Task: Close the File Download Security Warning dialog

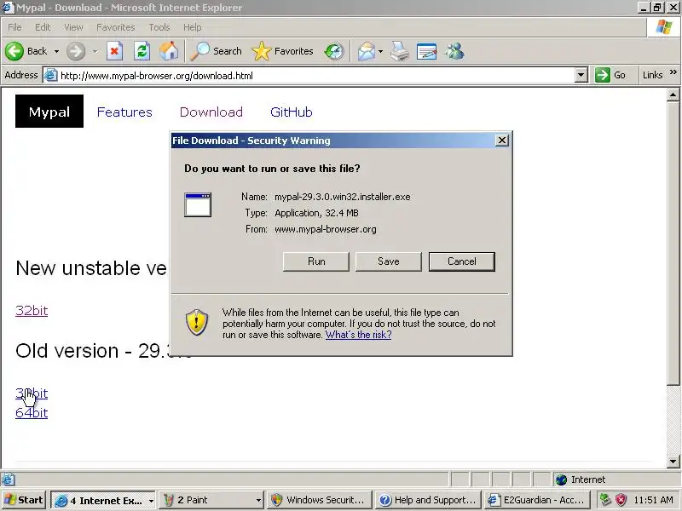Action: pyautogui.click(x=502, y=141)
